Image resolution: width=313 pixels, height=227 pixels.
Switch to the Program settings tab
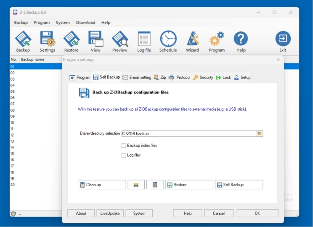[x=80, y=78]
